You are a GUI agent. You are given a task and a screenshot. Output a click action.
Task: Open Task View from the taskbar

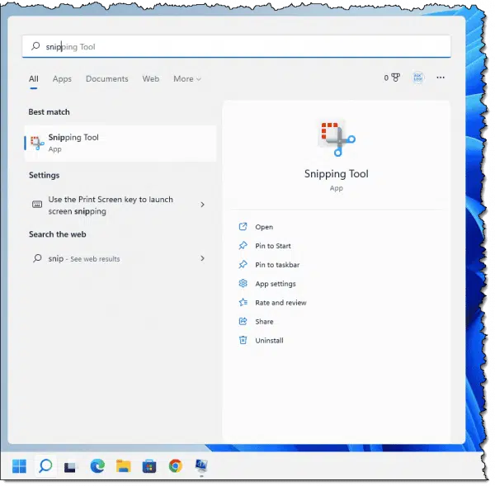coord(70,467)
